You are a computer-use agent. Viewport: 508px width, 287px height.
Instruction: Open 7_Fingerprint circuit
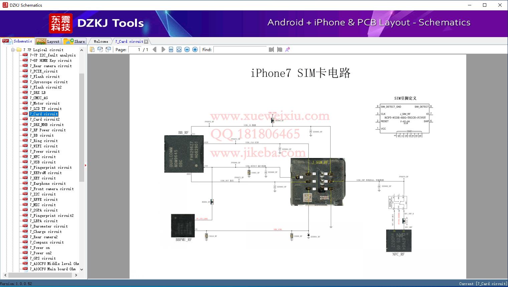(x=51, y=167)
